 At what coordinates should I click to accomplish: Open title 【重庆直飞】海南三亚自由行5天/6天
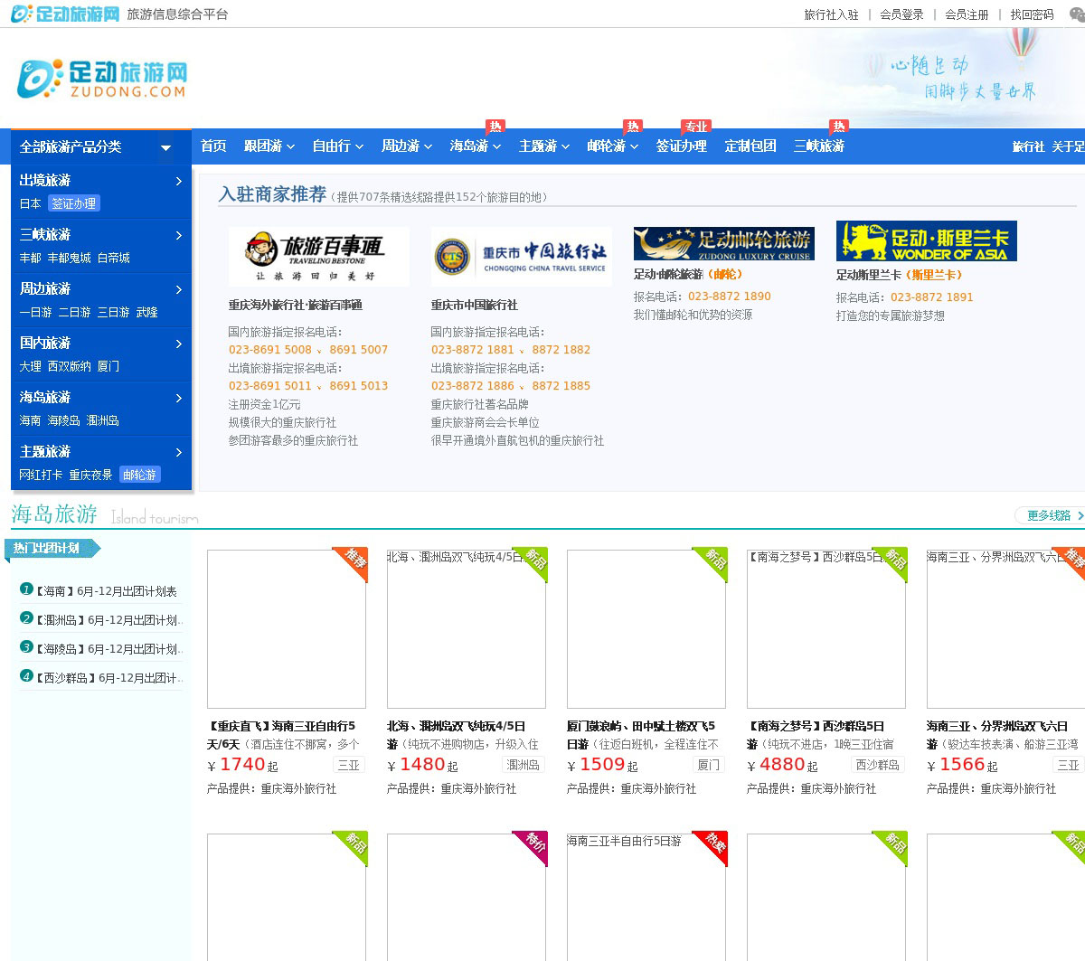[x=281, y=735]
